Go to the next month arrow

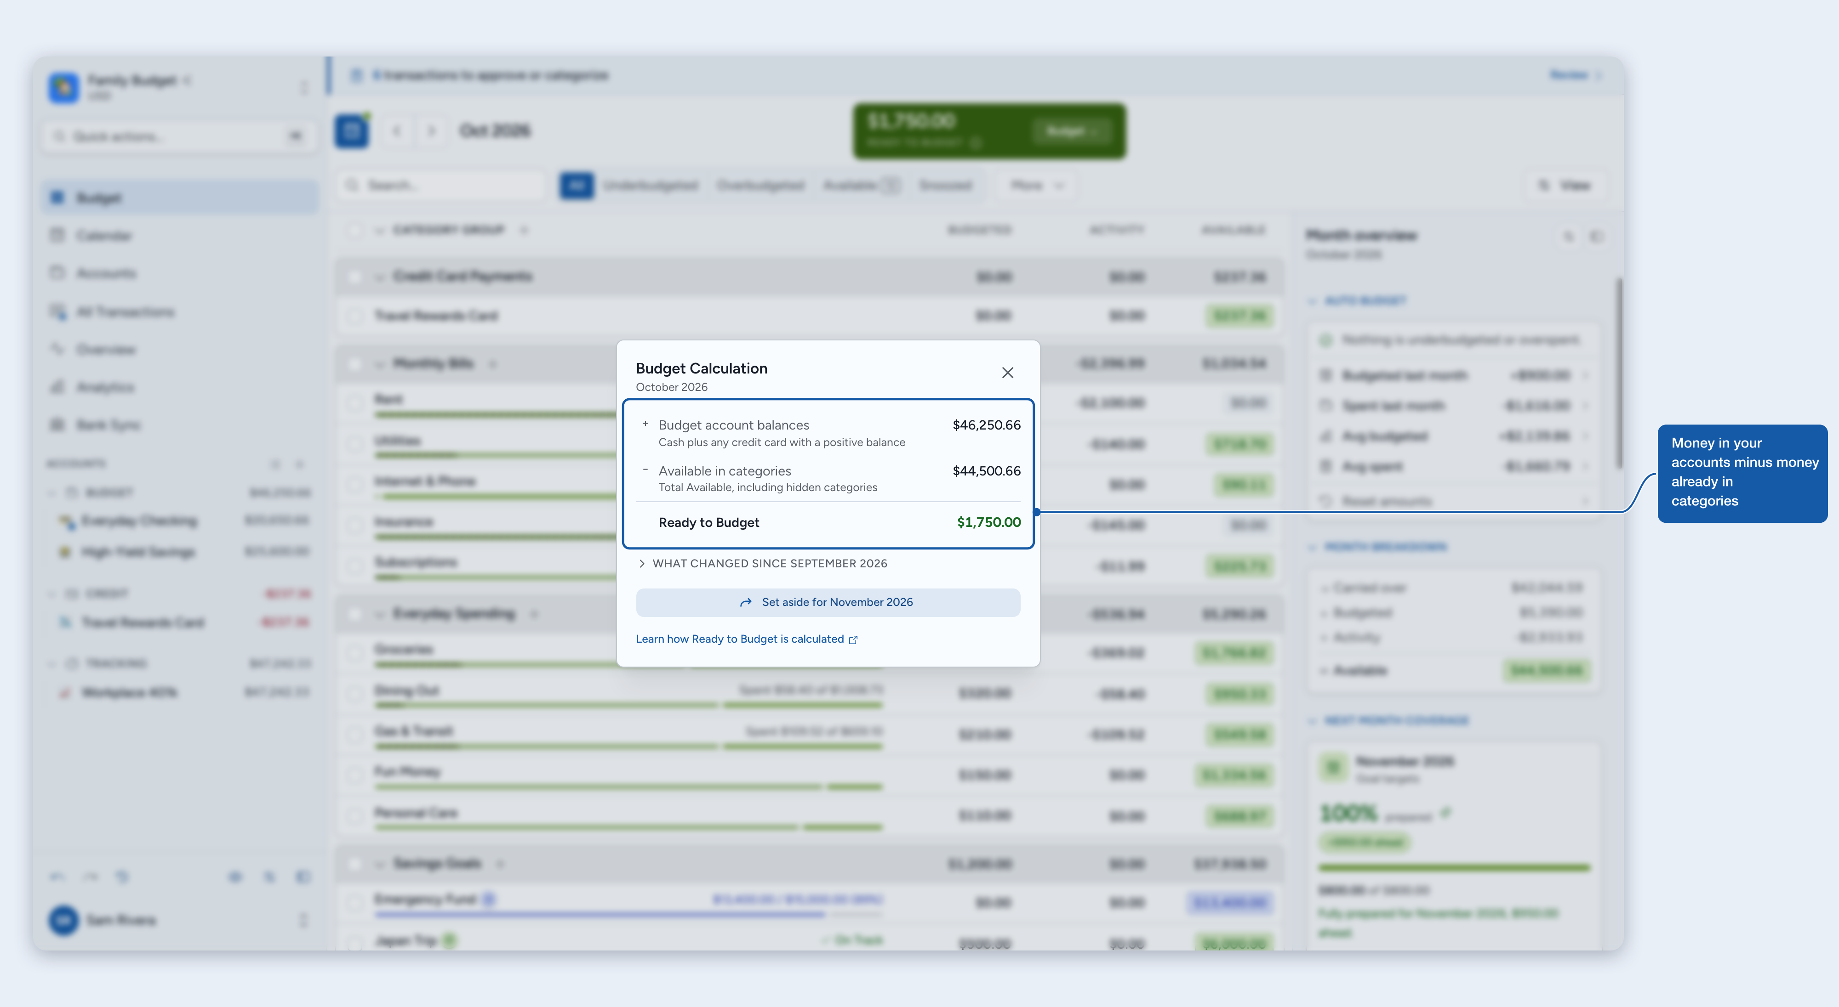[431, 131]
